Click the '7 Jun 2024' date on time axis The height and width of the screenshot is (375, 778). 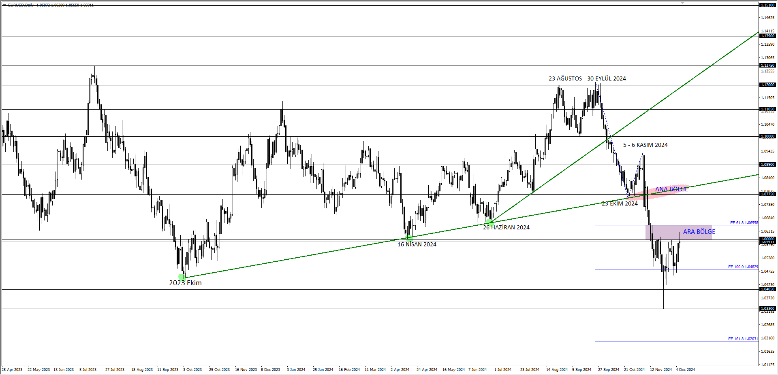(478, 370)
